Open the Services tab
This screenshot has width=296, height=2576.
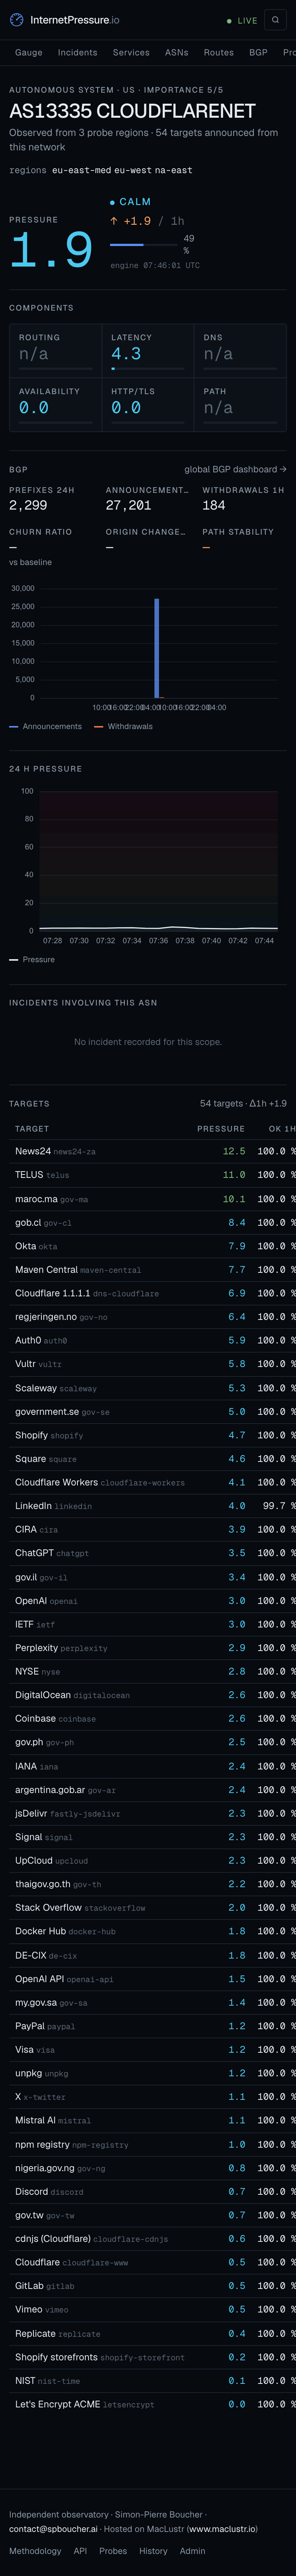click(x=131, y=53)
